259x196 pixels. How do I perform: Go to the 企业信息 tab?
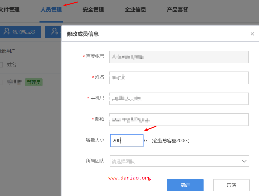tap(135, 10)
